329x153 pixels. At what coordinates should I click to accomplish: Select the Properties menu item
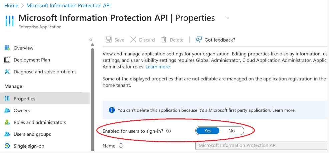coord(45,98)
